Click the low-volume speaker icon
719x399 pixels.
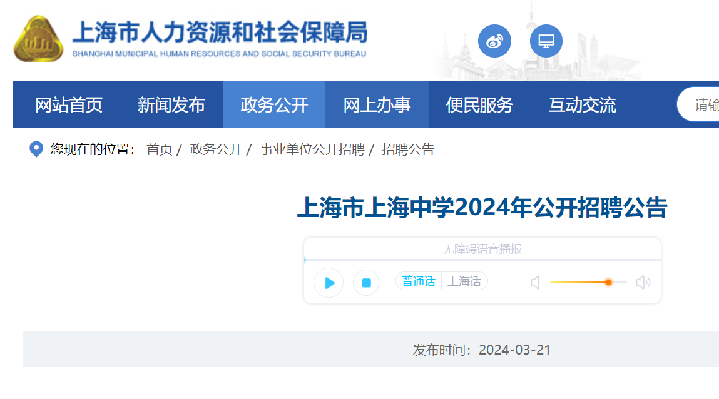tap(535, 282)
